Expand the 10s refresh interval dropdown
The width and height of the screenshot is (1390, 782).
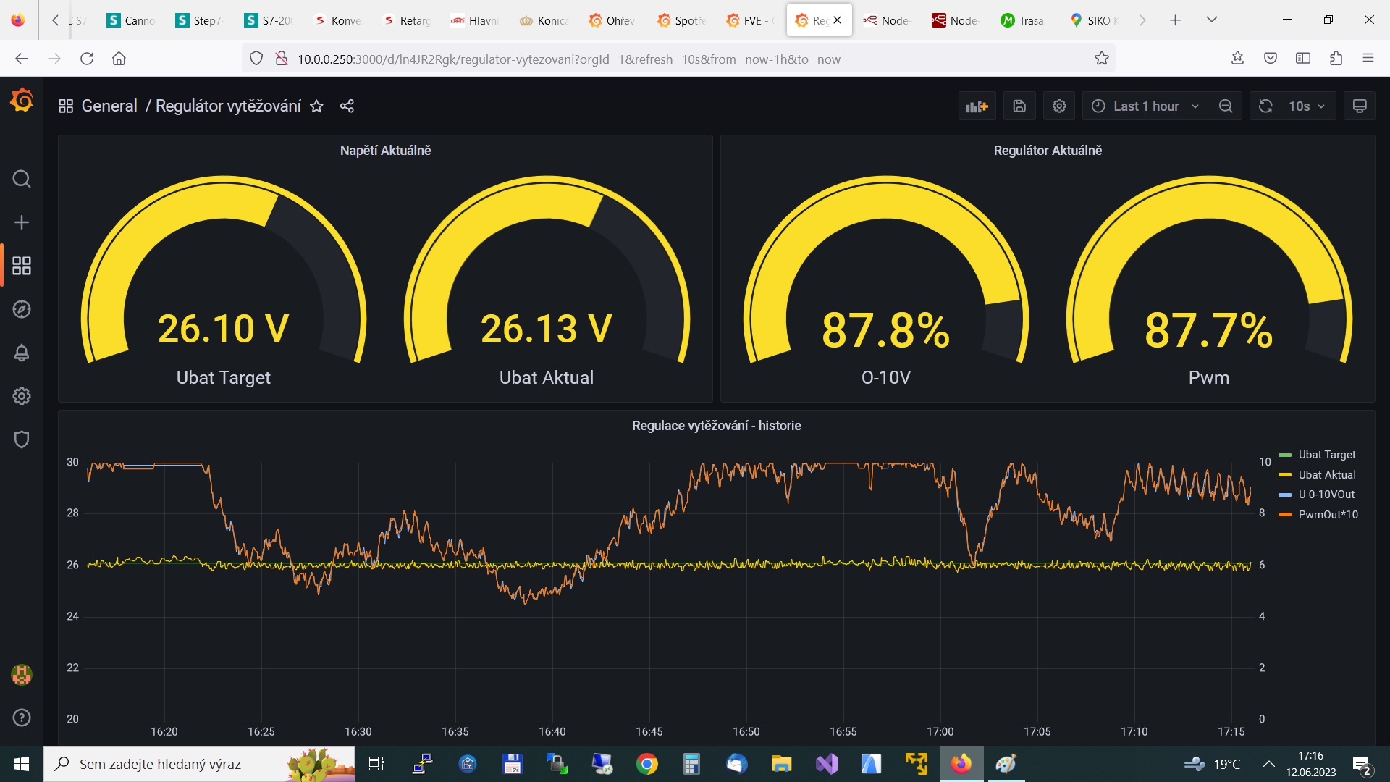(1307, 106)
